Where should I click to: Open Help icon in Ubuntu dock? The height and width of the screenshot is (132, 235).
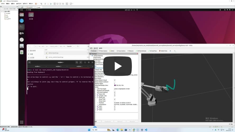[22, 21]
